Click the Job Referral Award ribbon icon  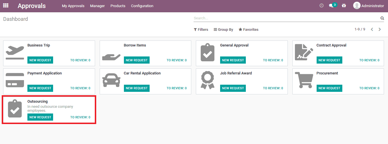[208, 80]
